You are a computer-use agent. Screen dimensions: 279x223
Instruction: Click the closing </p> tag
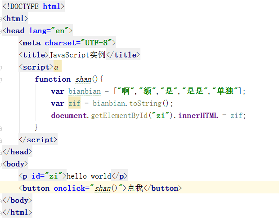[119, 176]
